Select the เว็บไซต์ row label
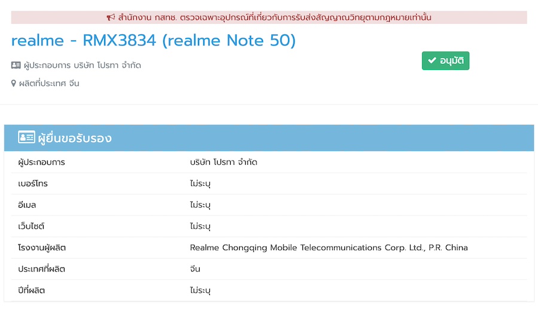Image resolution: width=538 pixels, height=311 pixels. pyautogui.click(x=32, y=227)
